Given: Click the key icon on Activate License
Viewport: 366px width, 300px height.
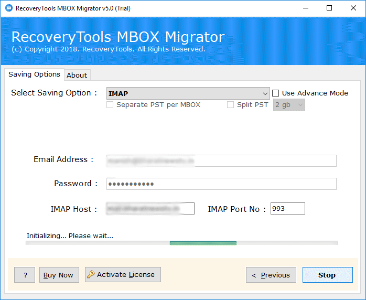Looking at the screenshot, I should pos(91,274).
